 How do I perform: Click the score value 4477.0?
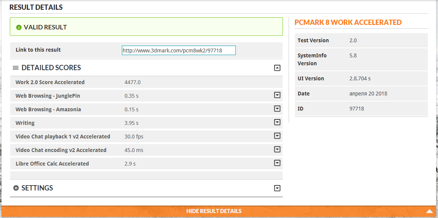132,82
